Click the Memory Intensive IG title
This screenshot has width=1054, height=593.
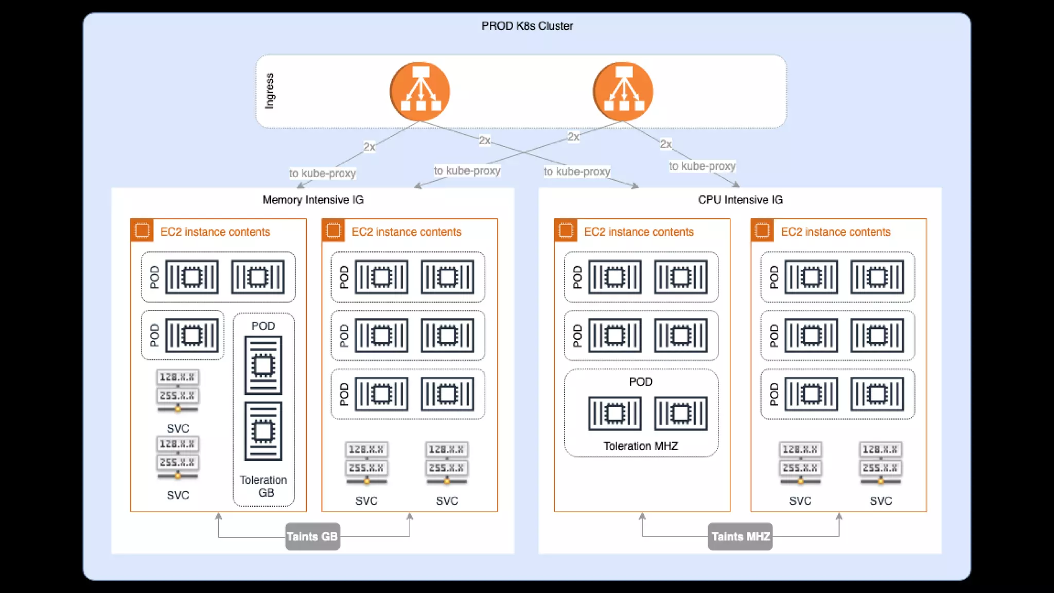pyautogui.click(x=313, y=200)
